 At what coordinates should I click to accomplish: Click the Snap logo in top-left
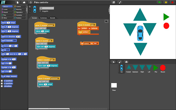3,2
